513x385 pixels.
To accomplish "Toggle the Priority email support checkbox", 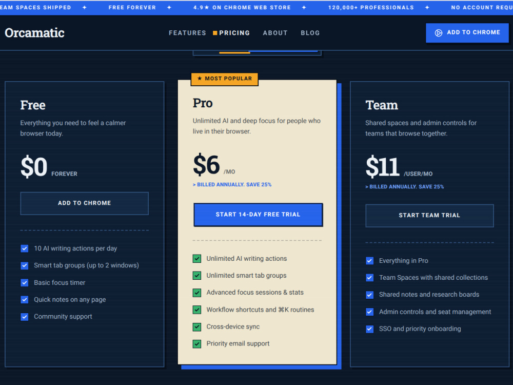I will click(197, 344).
